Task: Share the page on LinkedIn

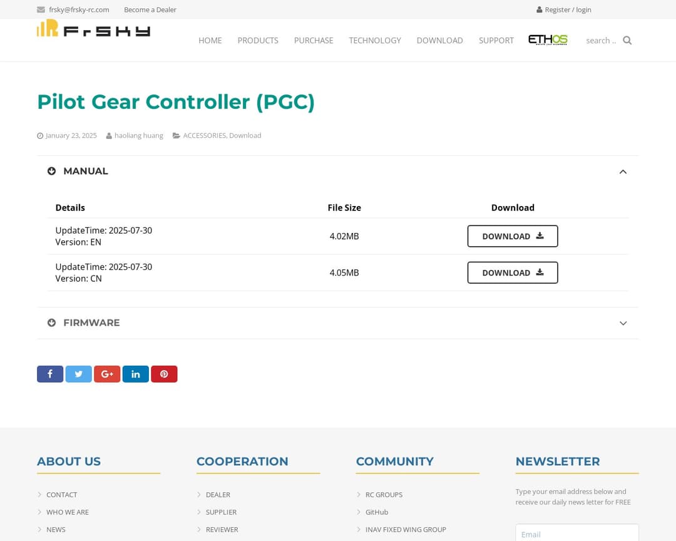Action: pyautogui.click(x=136, y=374)
